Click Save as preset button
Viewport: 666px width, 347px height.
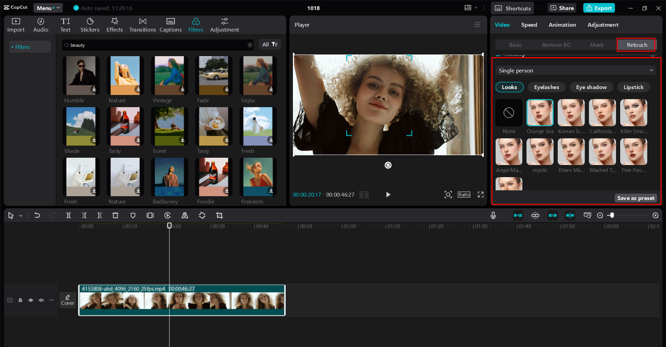pyautogui.click(x=635, y=198)
